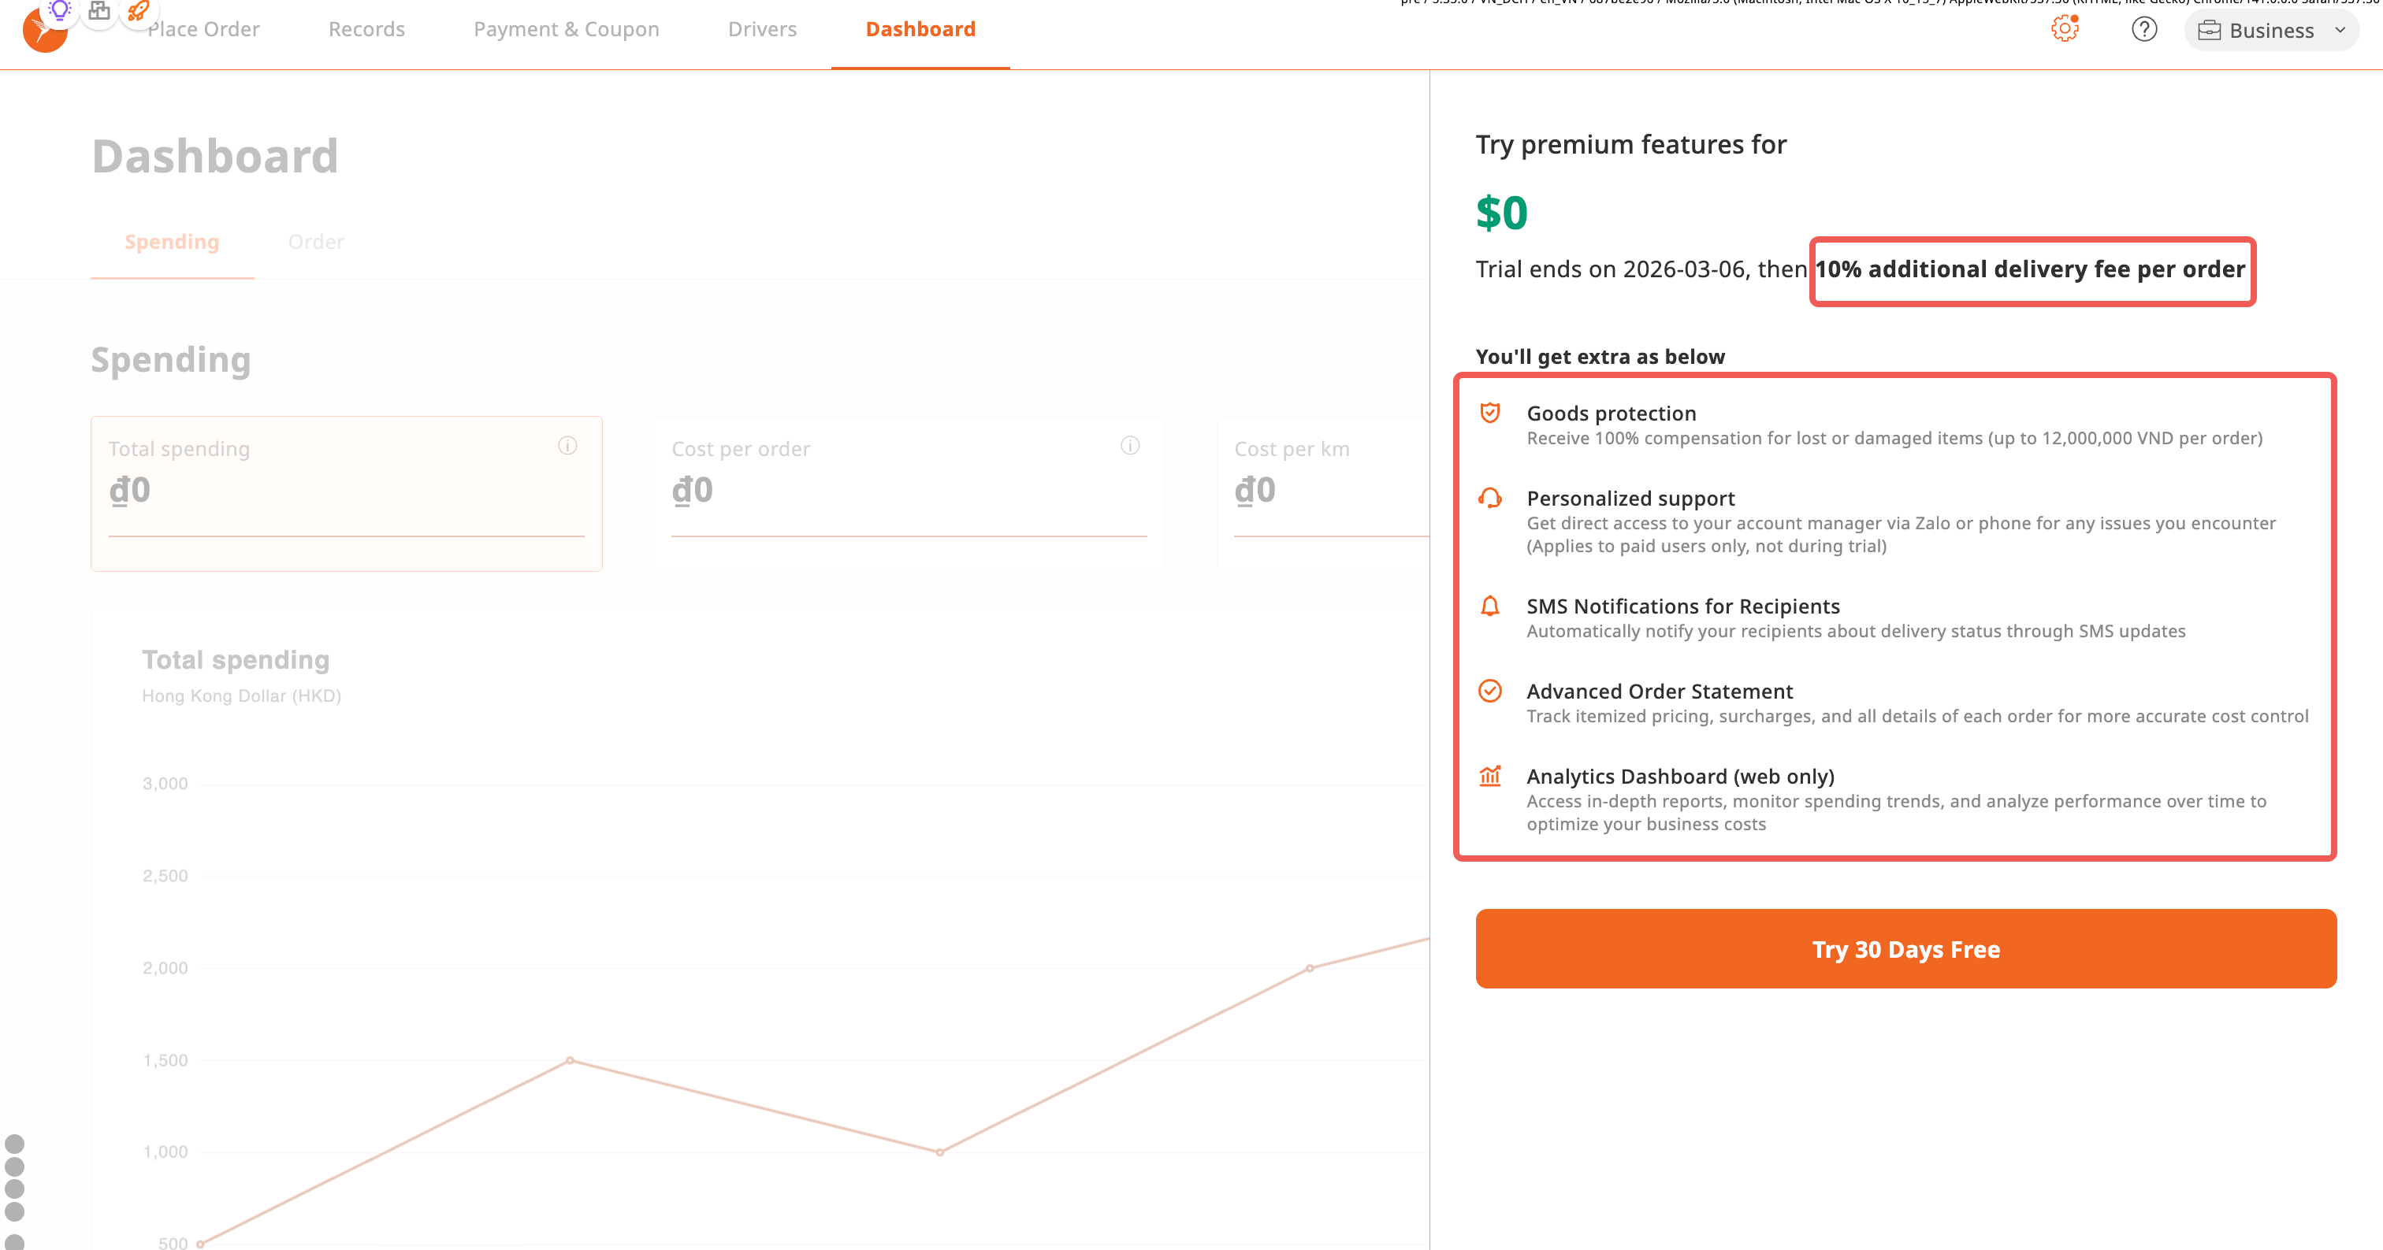This screenshot has height=1250, width=2383.
Task: Click the purple lightbulb icon
Action: click(60, 10)
